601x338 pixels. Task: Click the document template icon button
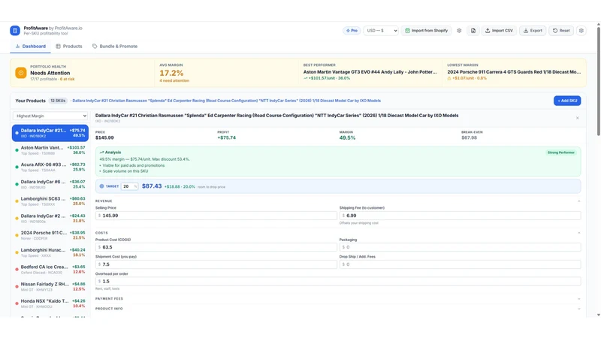click(x=473, y=31)
